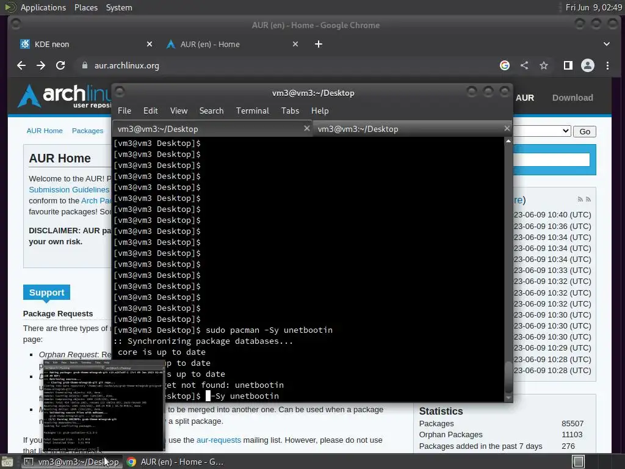The width and height of the screenshot is (625, 469).
Task: Open the Applications menu
Action: [43, 7]
